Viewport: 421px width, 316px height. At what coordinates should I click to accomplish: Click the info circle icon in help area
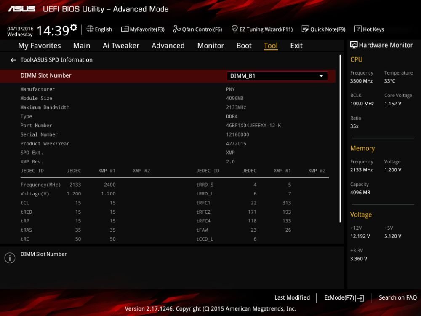10,258
